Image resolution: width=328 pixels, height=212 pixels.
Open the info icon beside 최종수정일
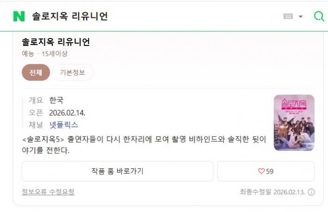pyautogui.click(x=311, y=192)
